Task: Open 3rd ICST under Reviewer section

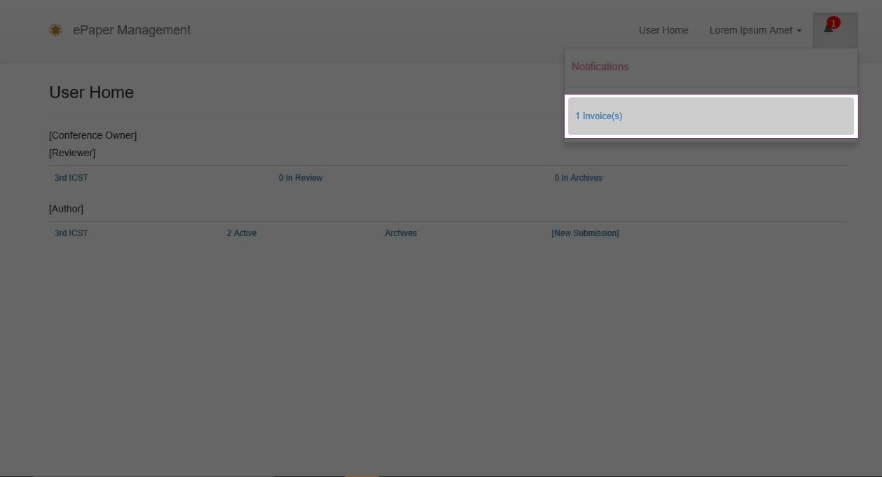Action: pyautogui.click(x=71, y=178)
